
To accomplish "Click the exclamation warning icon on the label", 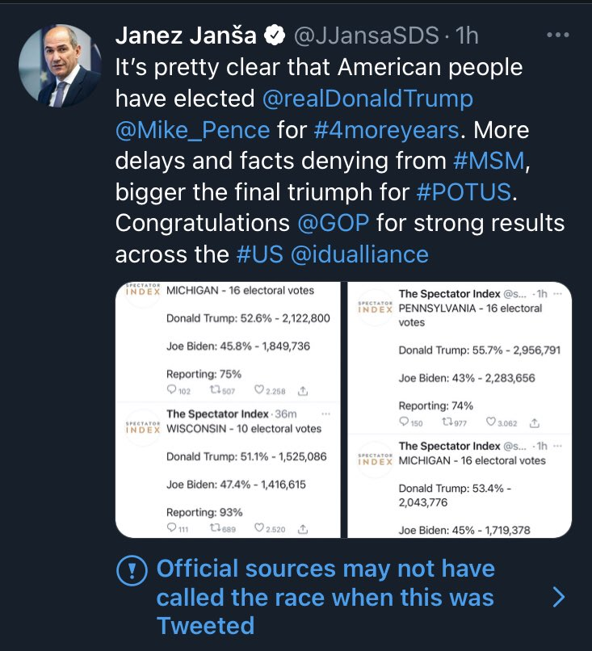I will click(132, 571).
